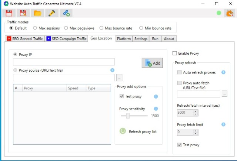
Task: Switch to the Settings tab
Action: pos(141,39)
